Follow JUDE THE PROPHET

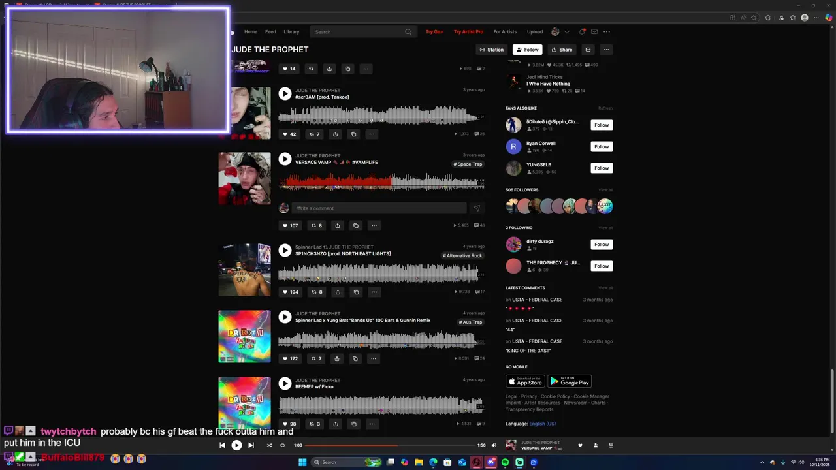(x=528, y=50)
